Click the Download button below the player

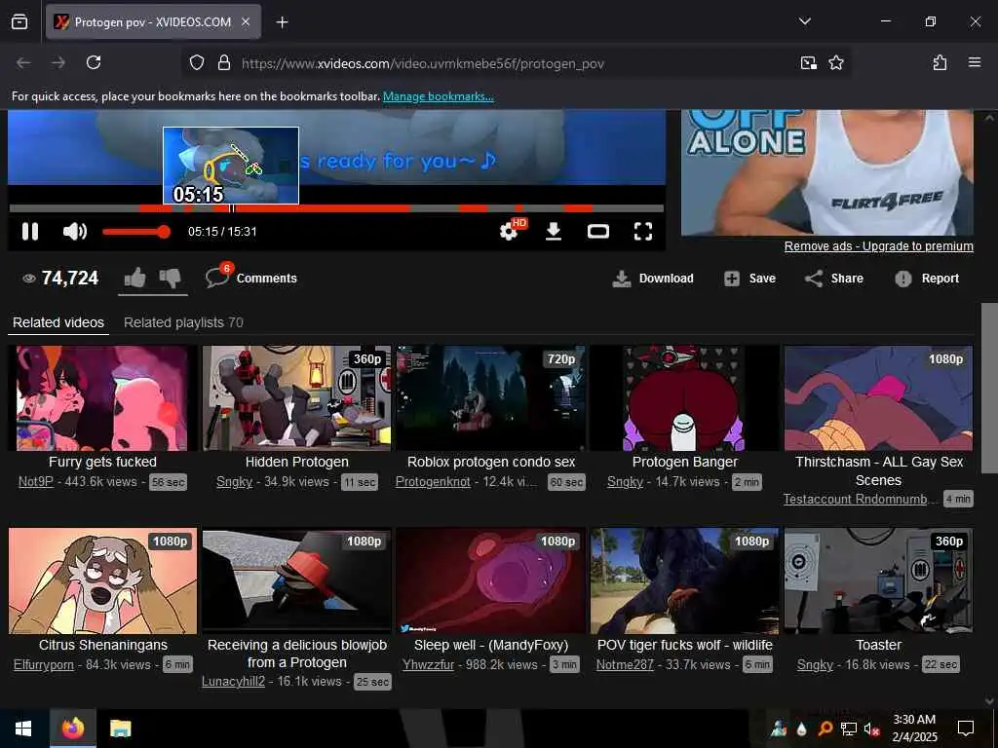653,279
